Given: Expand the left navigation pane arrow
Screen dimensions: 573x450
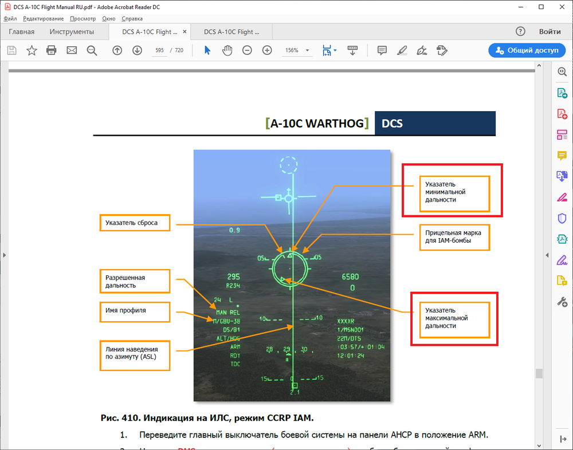Looking at the screenshot, I should coord(5,255).
